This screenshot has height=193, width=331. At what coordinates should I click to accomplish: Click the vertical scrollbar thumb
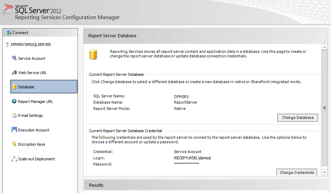click(324, 108)
